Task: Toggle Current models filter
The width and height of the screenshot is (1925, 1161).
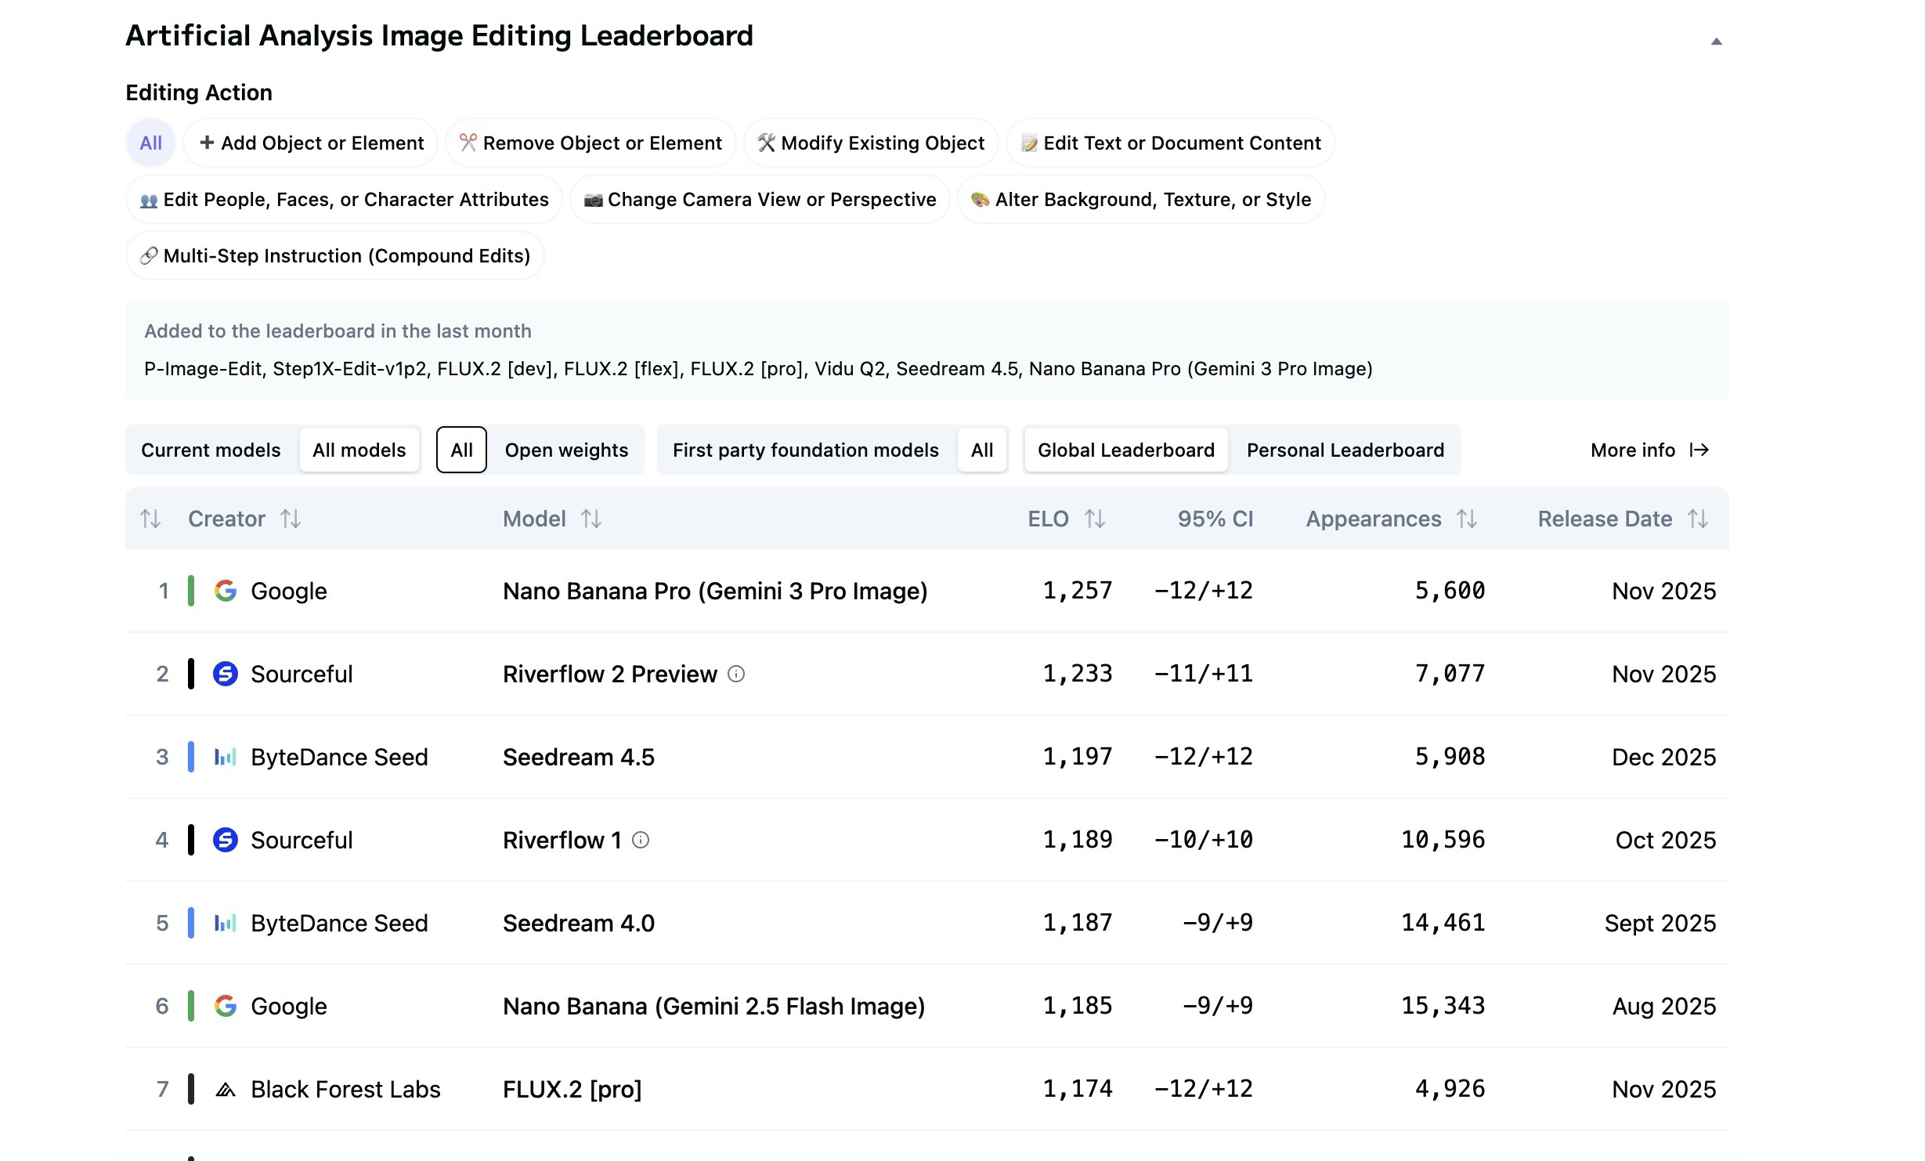Action: (x=211, y=450)
